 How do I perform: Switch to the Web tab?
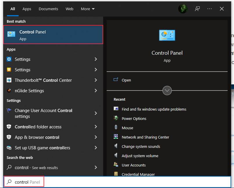click(69, 9)
